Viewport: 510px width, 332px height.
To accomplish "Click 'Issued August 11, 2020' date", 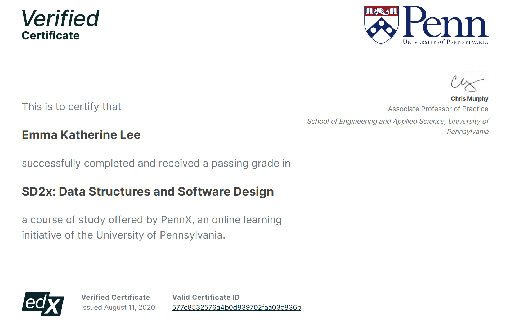I will point(118,307).
